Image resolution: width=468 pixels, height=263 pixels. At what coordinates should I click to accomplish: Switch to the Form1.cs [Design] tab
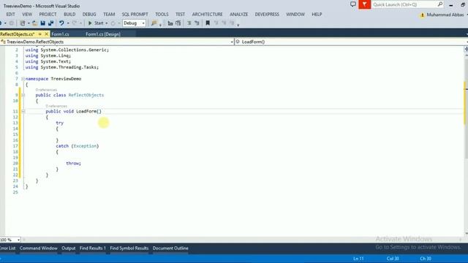click(x=103, y=34)
